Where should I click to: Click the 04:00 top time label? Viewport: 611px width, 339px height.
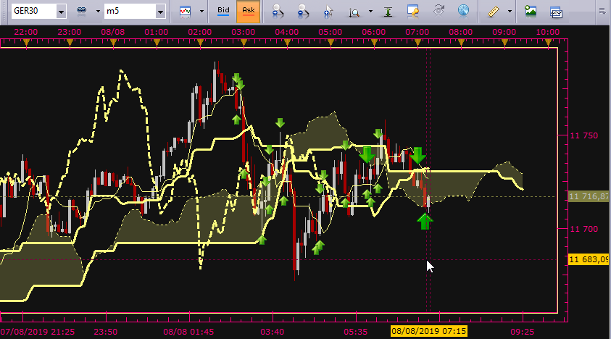tap(286, 32)
